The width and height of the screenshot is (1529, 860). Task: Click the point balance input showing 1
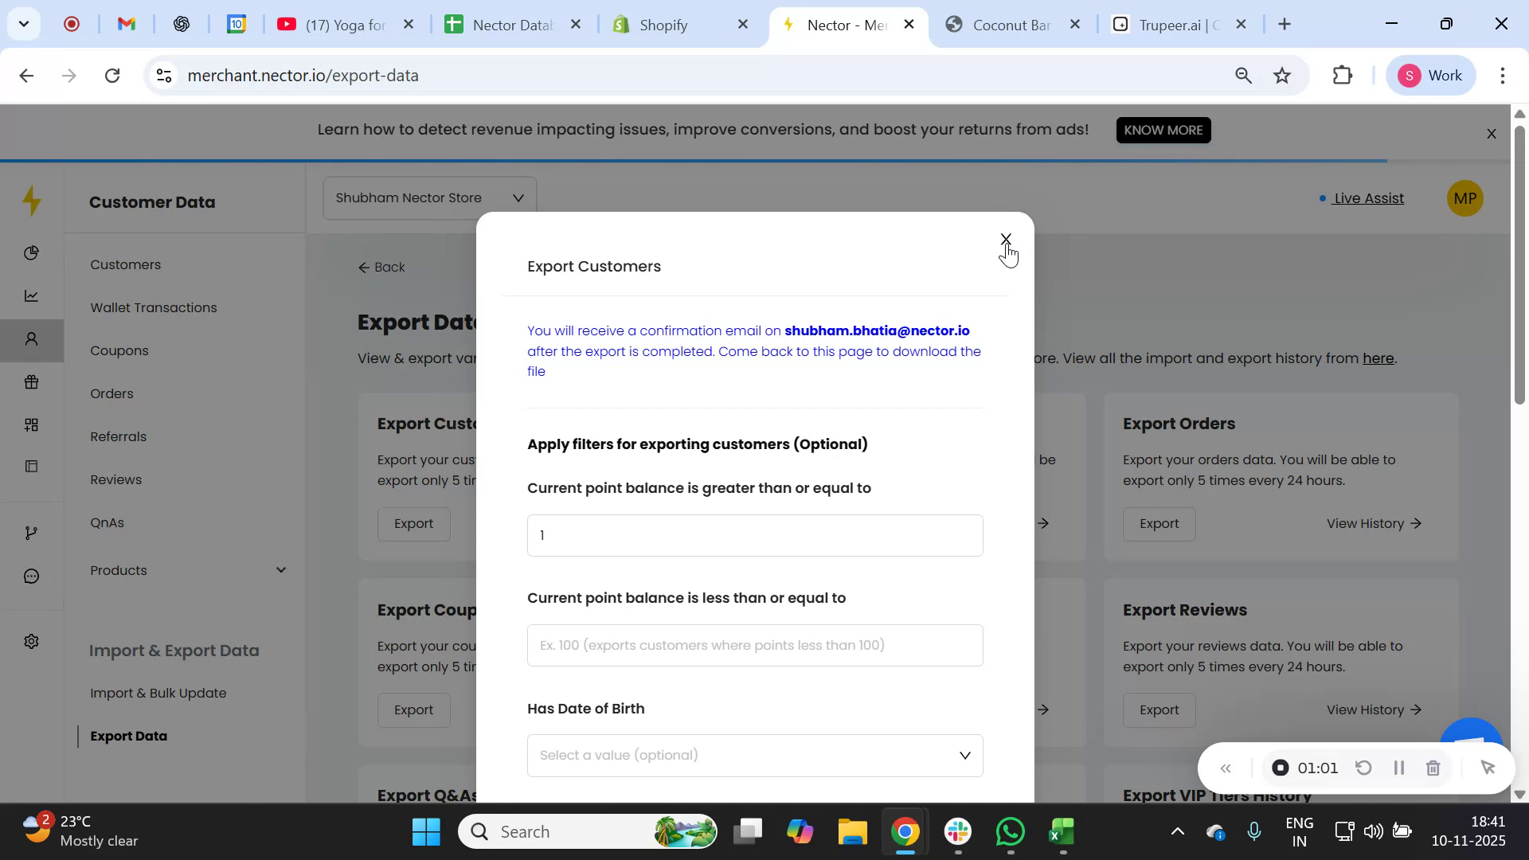pos(754,534)
